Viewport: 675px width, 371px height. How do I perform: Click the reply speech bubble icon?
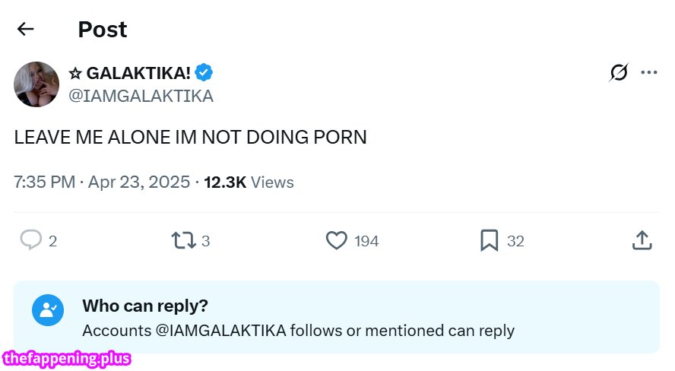coord(30,241)
